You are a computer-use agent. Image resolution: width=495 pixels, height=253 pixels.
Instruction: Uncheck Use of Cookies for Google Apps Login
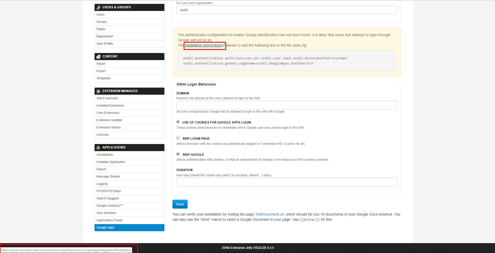(x=178, y=122)
